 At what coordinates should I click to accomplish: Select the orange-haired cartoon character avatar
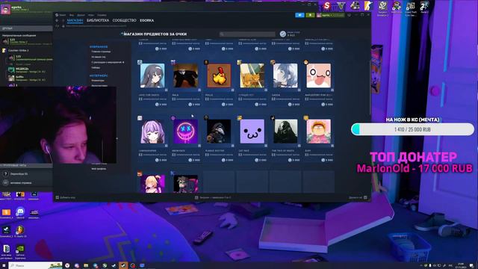(x=319, y=132)
